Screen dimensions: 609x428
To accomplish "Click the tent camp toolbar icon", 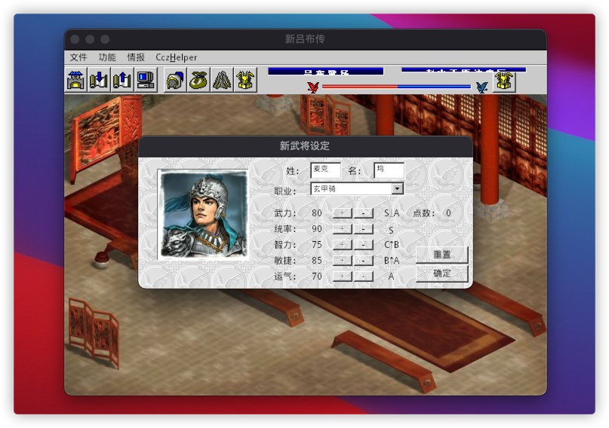I will click(x=222, y=80).
